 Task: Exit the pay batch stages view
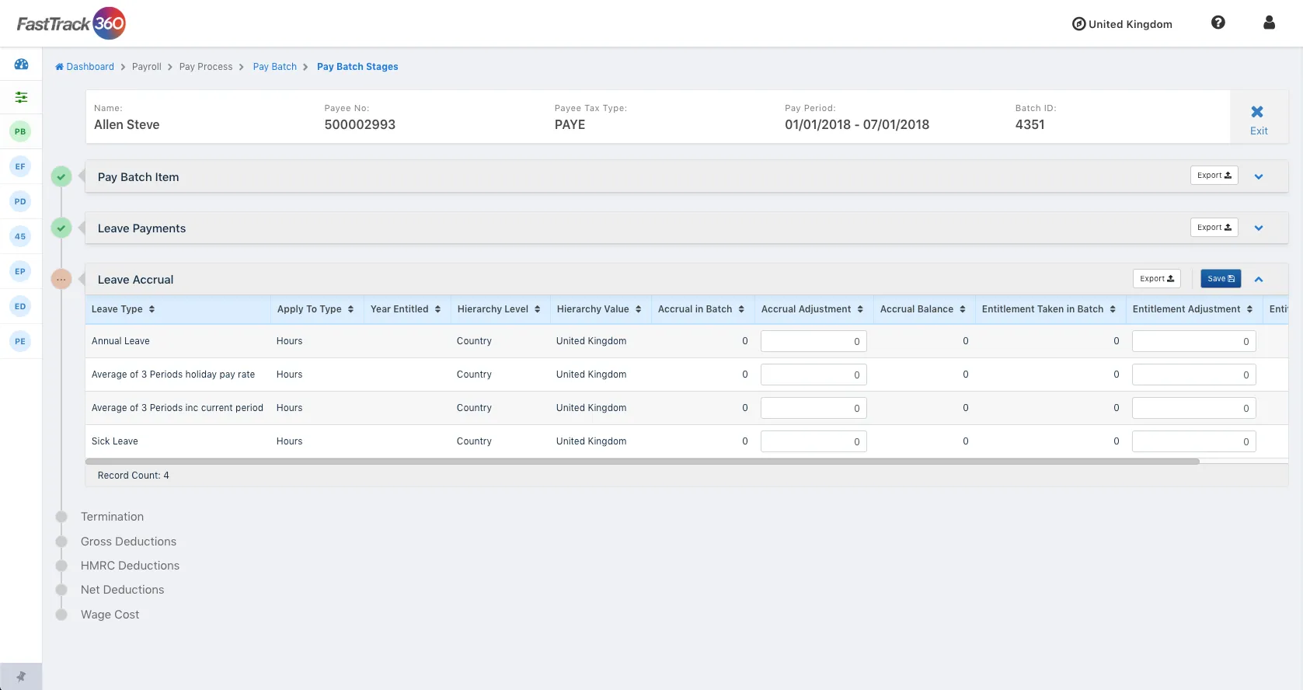1258,119
